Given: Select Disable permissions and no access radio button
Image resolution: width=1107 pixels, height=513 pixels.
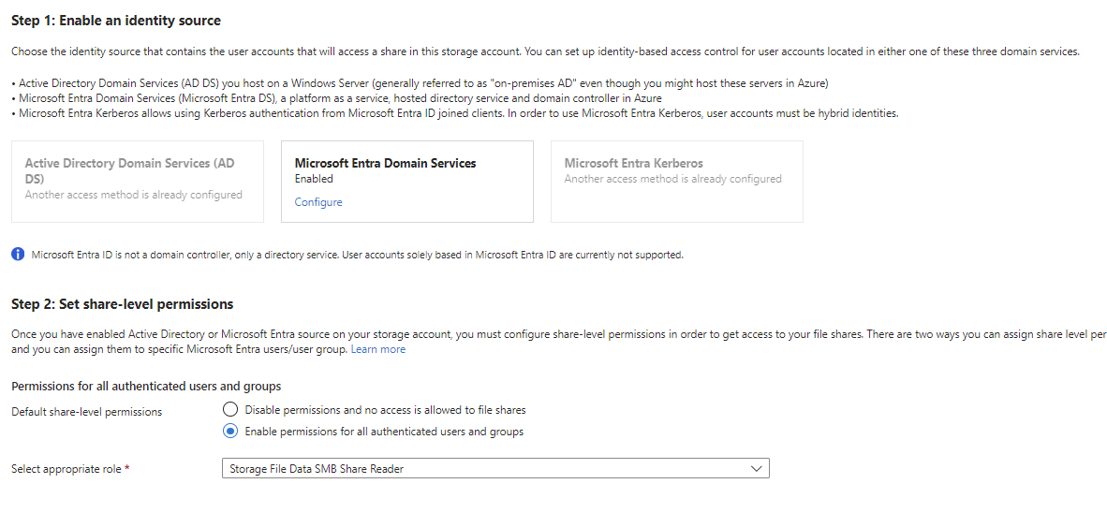Looking at the screenshot, I should 230,409.
